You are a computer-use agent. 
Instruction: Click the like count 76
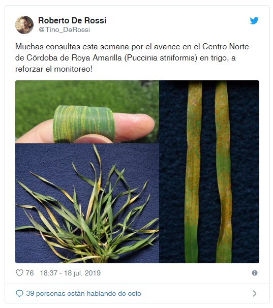click(x=29, y=273)
